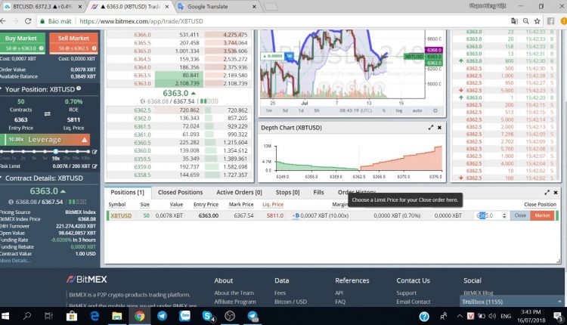Select the 6363.5 ask row in order book

tap(179, 75)
